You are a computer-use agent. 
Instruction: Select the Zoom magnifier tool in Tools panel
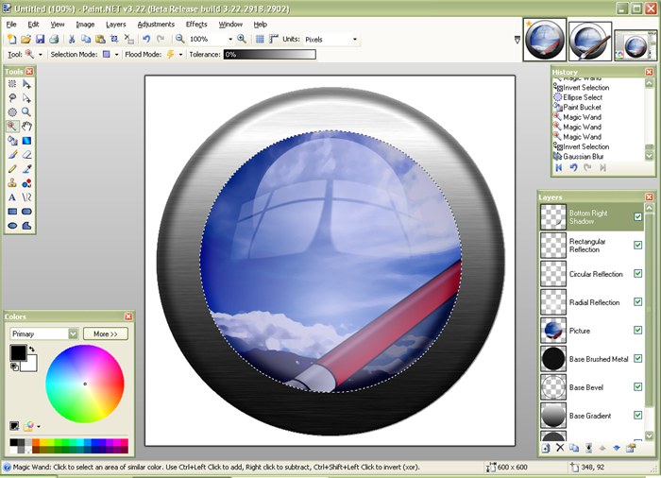click(26, 112)
